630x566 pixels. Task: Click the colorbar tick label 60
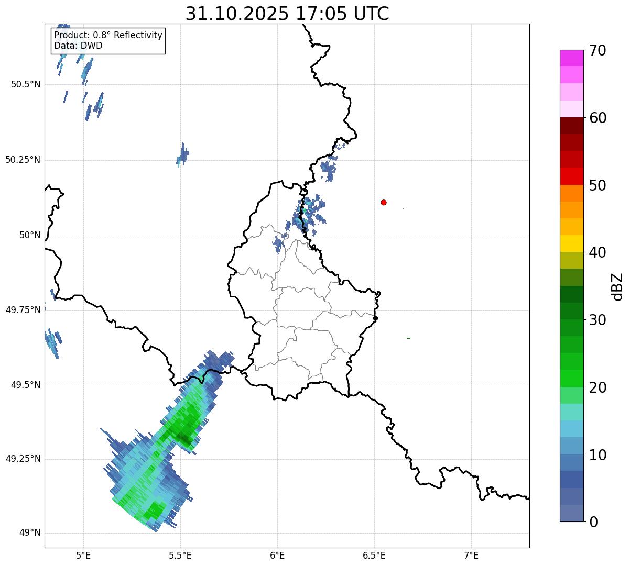pos(598,118)
